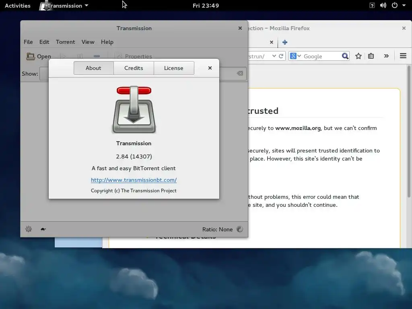Expand the Firefox URL history dropdown

click(x=274, y=56)
